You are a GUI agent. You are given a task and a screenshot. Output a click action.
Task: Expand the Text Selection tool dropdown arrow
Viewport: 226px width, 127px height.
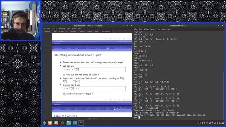pyautogui.click(x=112, y=31)
